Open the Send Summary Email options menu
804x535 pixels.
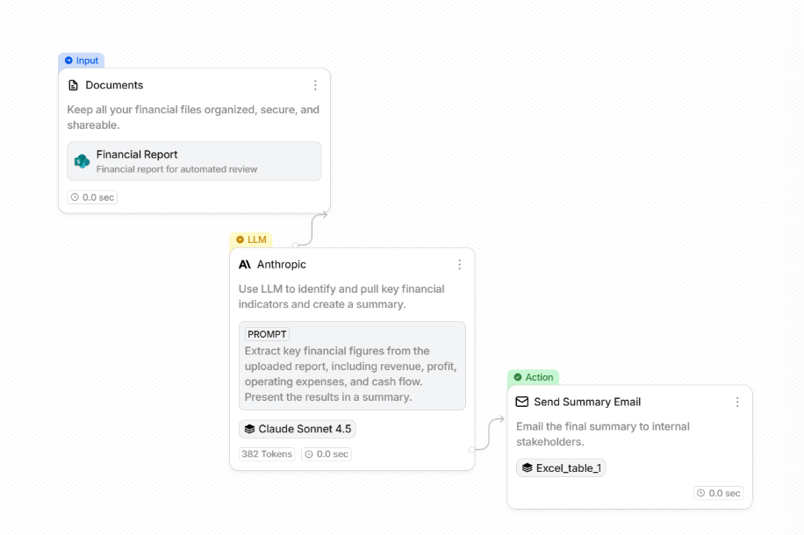pos(737,402)
